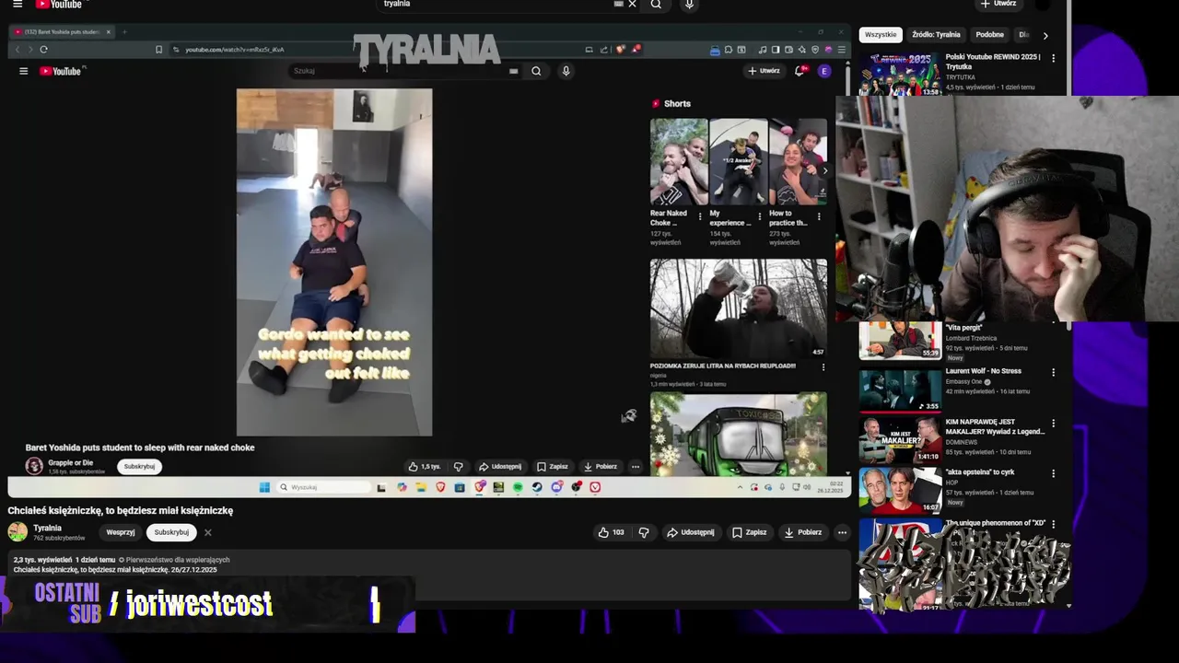The image size is (1179, 663).
Task: Select the recorded tab 'Baret Yoshida puts student'
Action: point(63,31)
